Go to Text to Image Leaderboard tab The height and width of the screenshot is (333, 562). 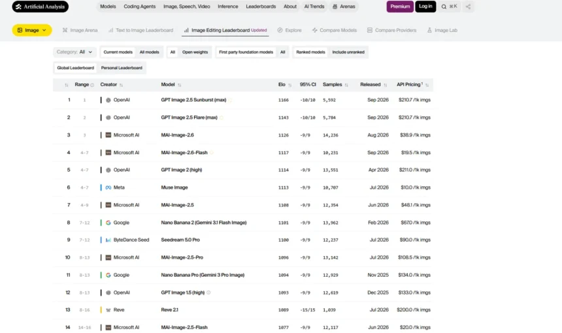(140, 30)
